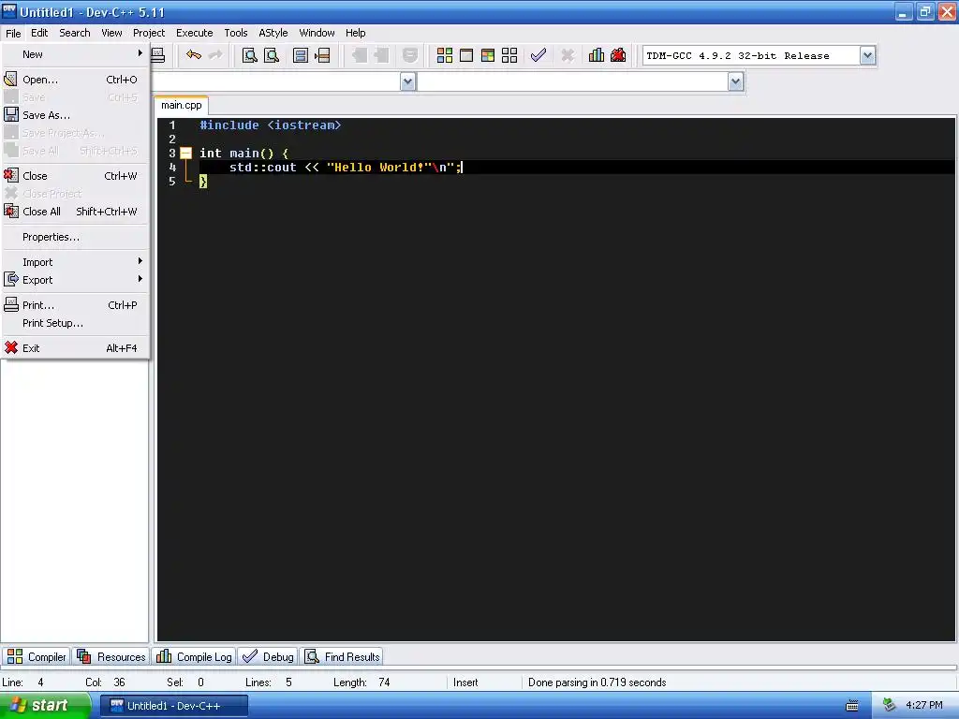Viewport: 959px width, 719px height.
Task: Click "Done parsing in 0.719 seconds" status text
Action: 597,682
